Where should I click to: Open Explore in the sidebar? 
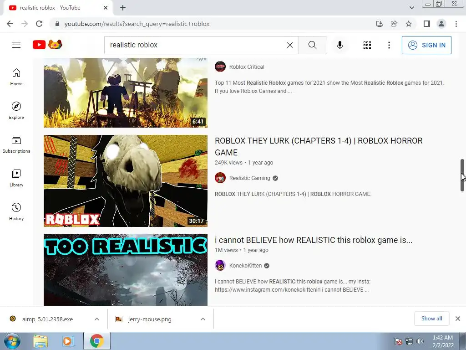16,111
